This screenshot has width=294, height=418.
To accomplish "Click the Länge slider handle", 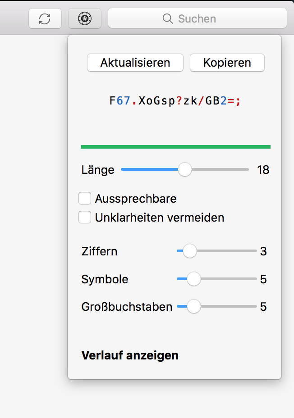I will (x=185, y=170).
